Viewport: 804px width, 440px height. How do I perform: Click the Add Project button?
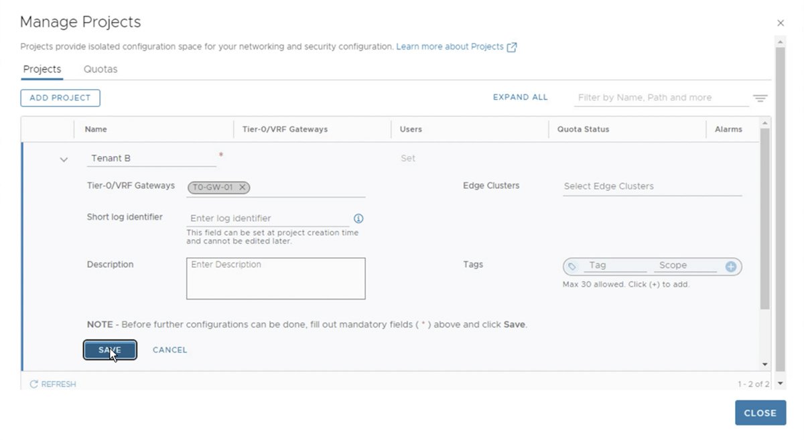(x=60, y=98)
